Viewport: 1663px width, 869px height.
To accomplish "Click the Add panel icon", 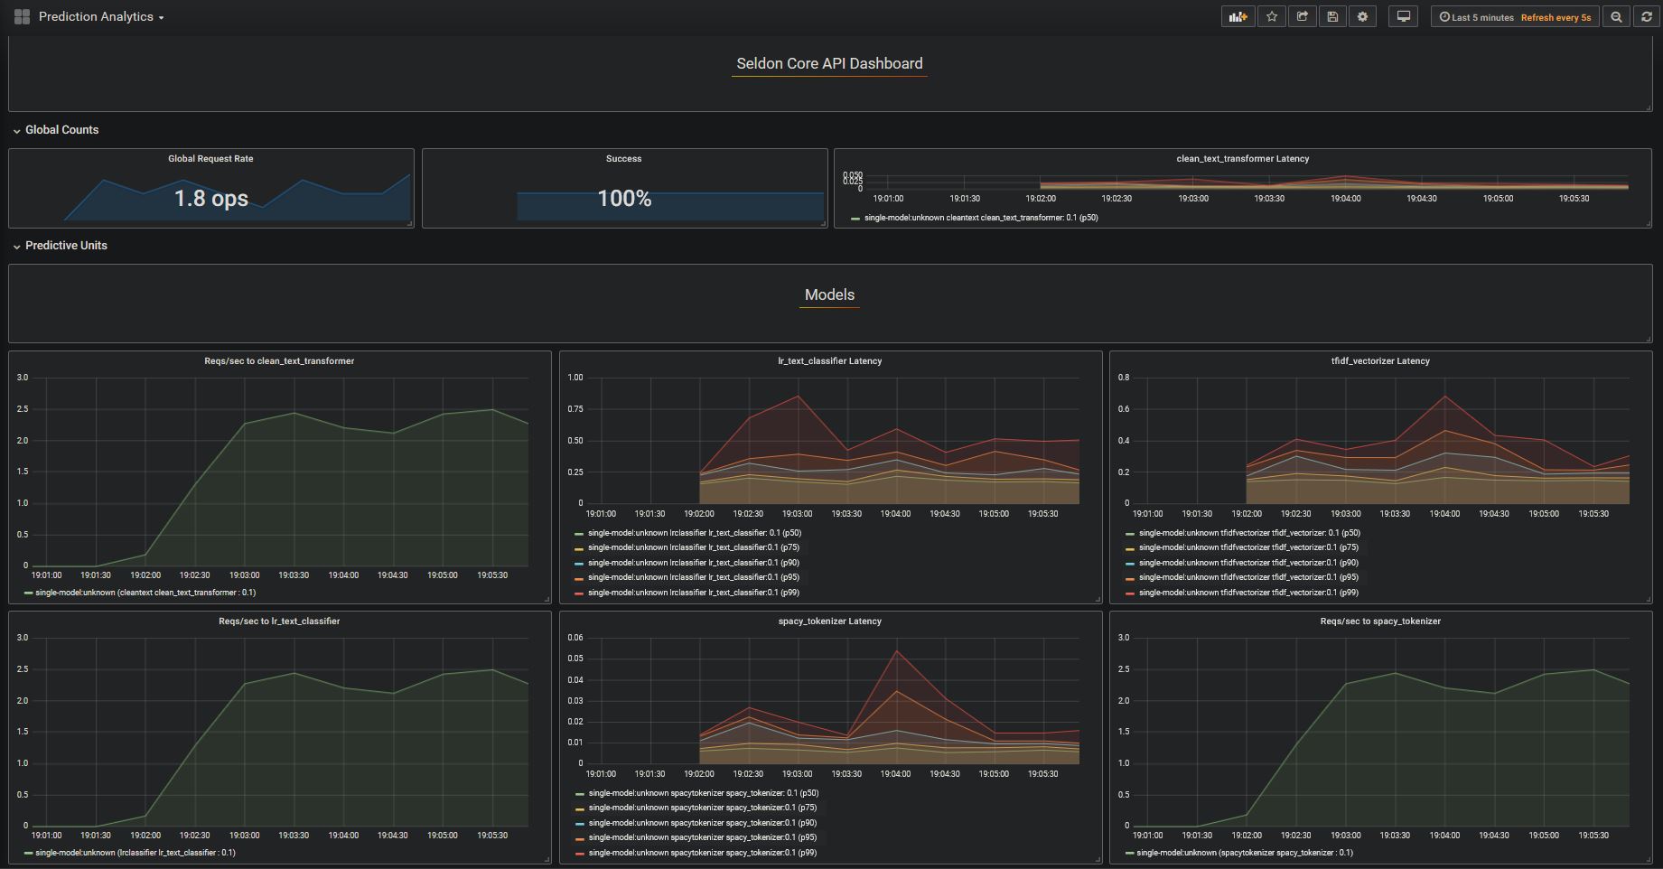I will coord(1238,16).
